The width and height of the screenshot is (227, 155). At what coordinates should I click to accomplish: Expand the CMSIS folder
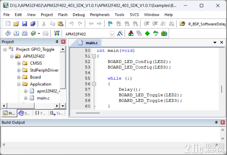(x=19, y=63)
